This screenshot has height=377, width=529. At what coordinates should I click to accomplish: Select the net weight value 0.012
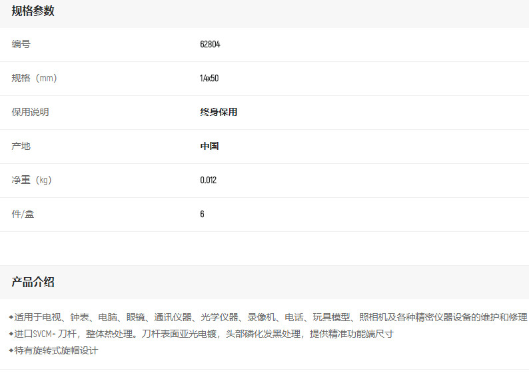(208, 181)
